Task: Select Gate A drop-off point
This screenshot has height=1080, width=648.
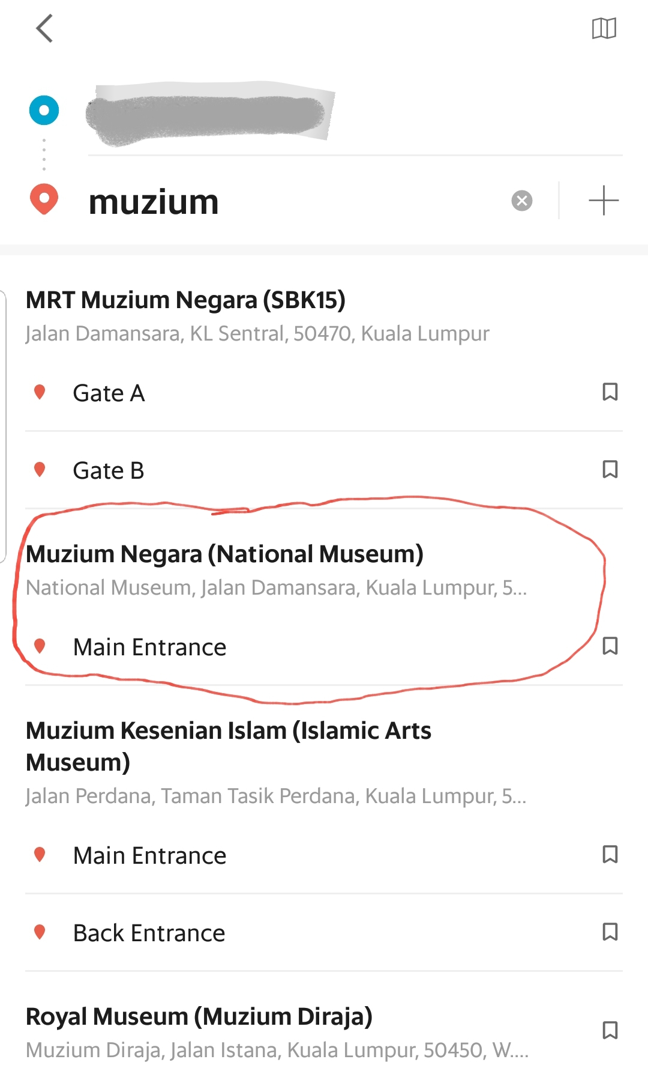Action: [x=109, y=393]
